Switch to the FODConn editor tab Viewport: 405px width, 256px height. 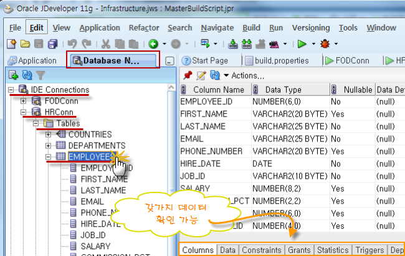347,60
